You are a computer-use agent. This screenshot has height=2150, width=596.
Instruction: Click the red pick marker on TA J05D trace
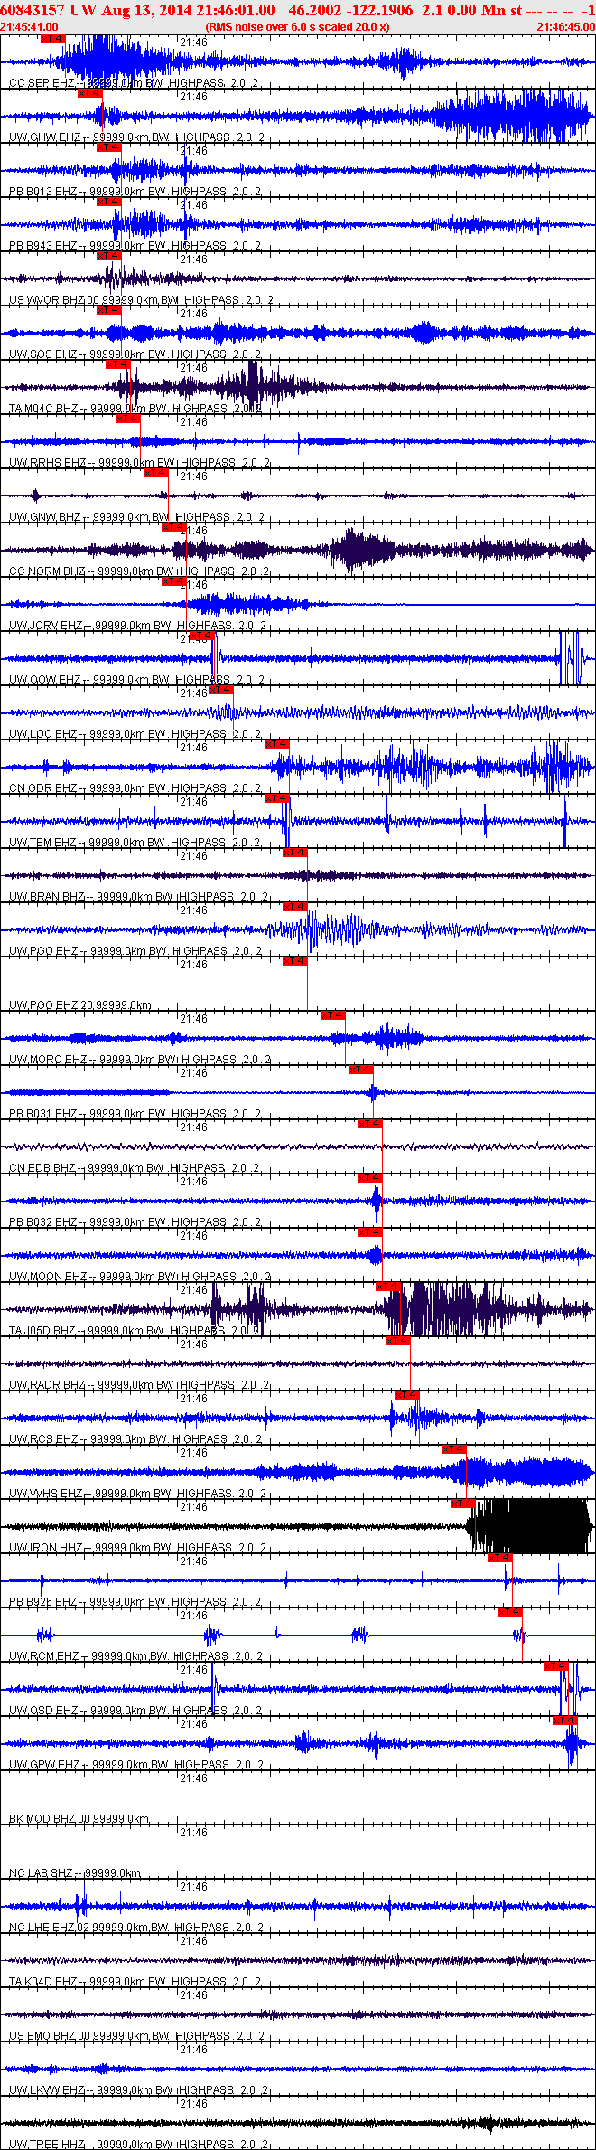click(388, 1287)
